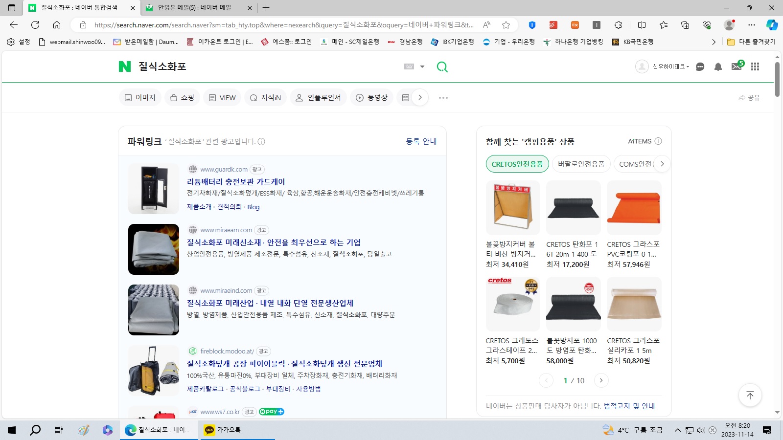Click the powerlink ad info icon
Screen dimensions: 783x440
pyautogui.click(x=261, y=142)
